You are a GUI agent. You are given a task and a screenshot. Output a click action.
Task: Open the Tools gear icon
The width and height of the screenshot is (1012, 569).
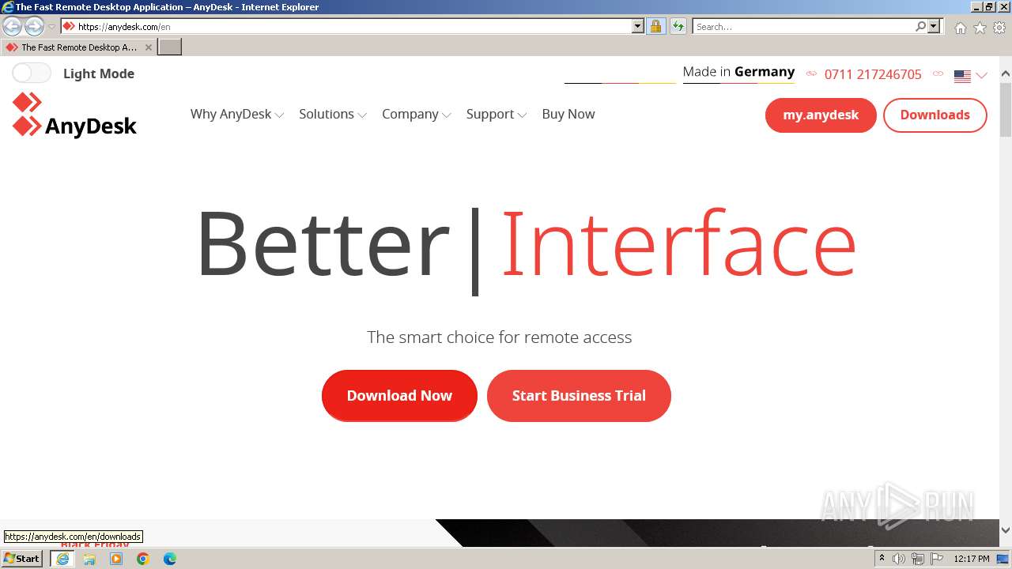click(x=999, y=28)
